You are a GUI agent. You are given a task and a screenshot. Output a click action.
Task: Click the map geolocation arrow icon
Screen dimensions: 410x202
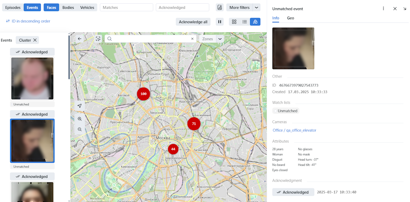80,106
